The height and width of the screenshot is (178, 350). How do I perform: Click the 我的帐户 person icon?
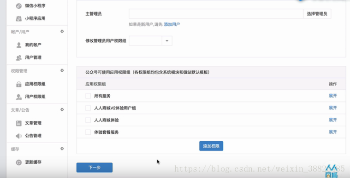(19, 45)
